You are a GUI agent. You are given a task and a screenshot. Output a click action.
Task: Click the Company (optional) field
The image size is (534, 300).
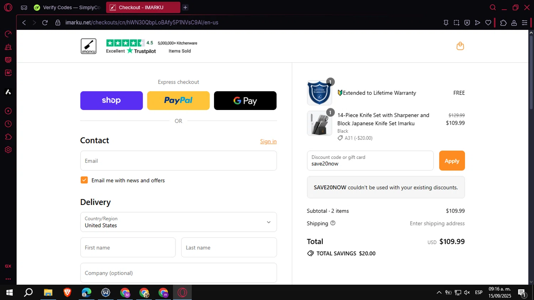[x=178, y=273]
